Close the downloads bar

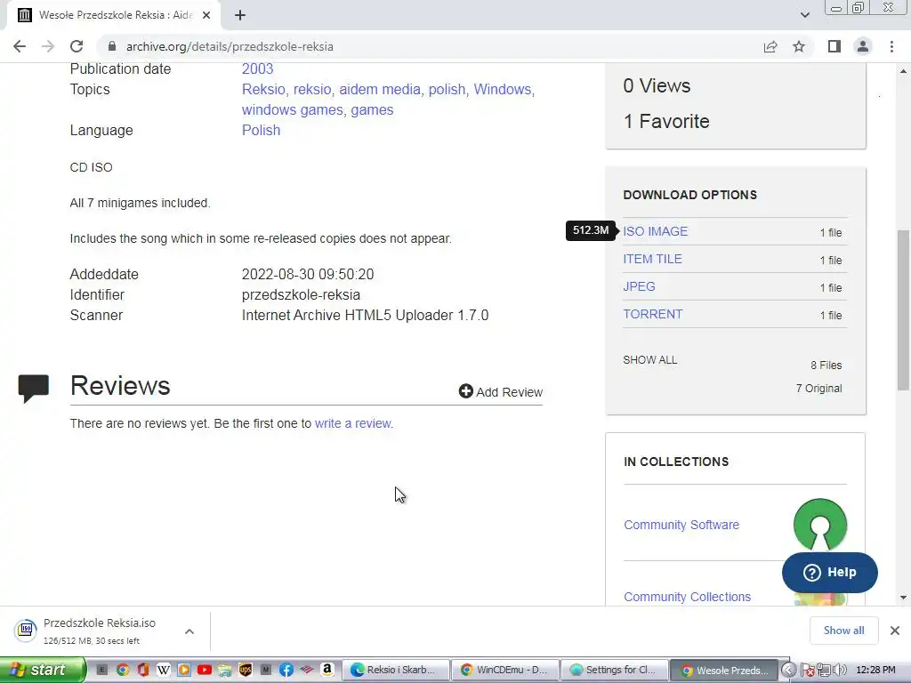pos(895,631)
